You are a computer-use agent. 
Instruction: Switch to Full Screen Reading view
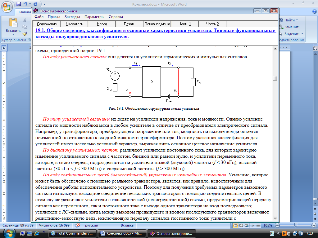pyautogui.click(x=241, y=225)
